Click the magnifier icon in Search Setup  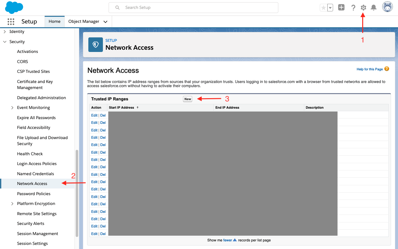117,7
